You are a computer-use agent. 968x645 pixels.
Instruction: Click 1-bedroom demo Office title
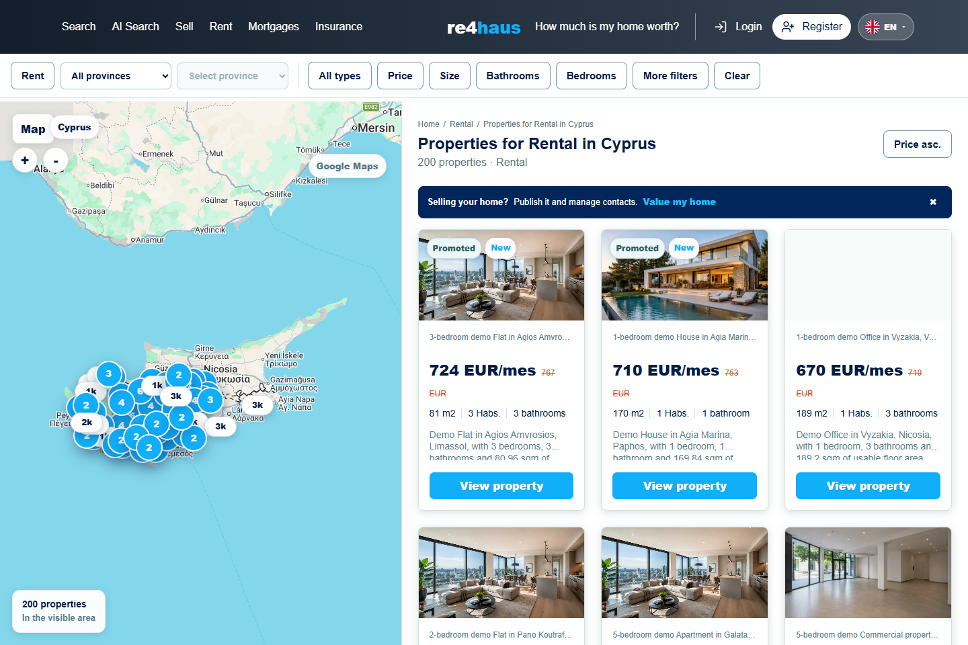(866, 337)
